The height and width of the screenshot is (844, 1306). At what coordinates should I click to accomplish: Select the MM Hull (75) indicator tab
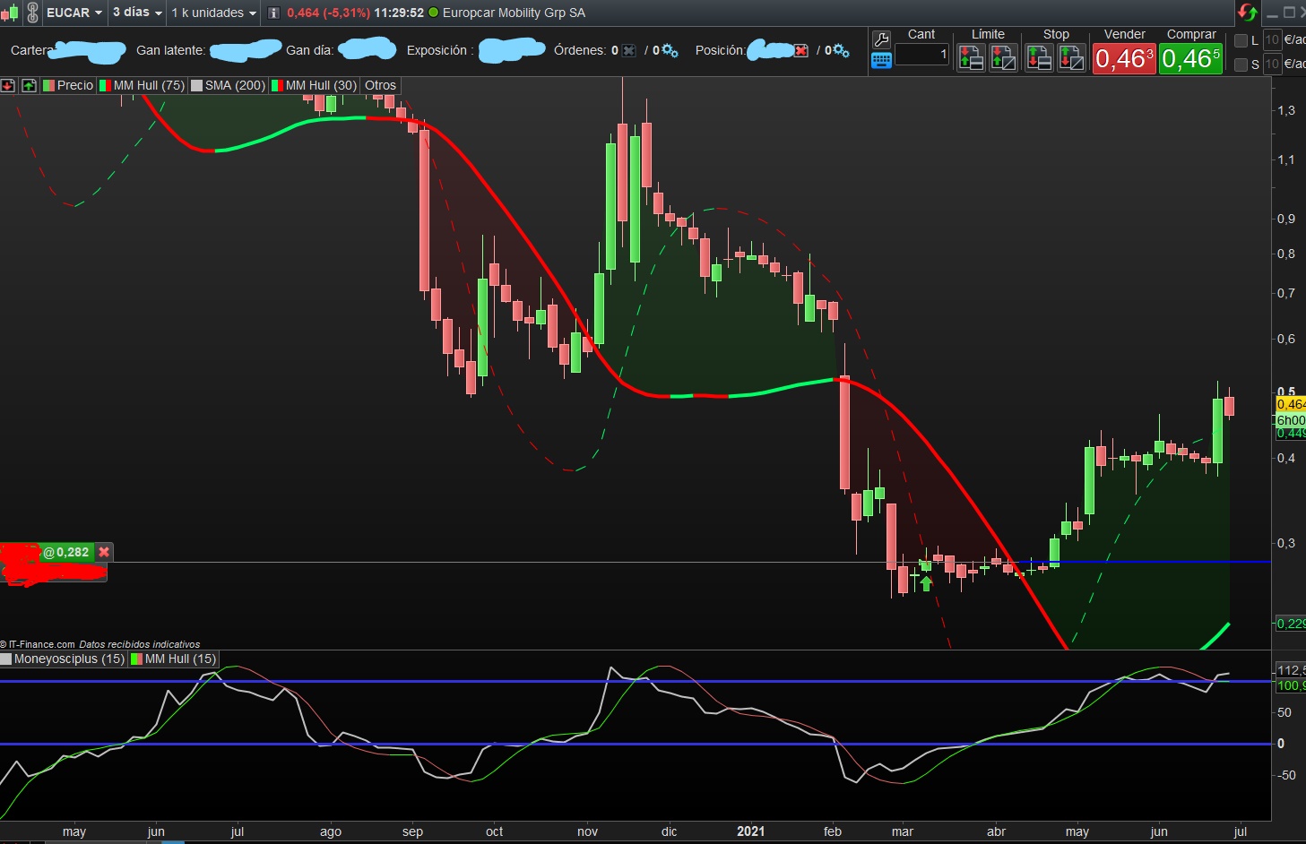[x=142, y=85]
